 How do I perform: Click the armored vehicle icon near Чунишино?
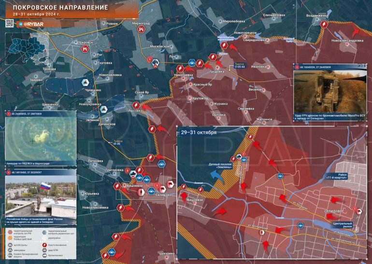pyautogui.click(x=85, y=83)
